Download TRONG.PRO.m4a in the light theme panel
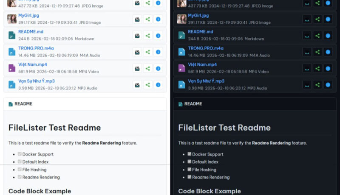Viewport: 340px width, 195px height. click(137, 52)
